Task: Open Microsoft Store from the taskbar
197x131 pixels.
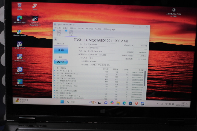Action: 130,103
